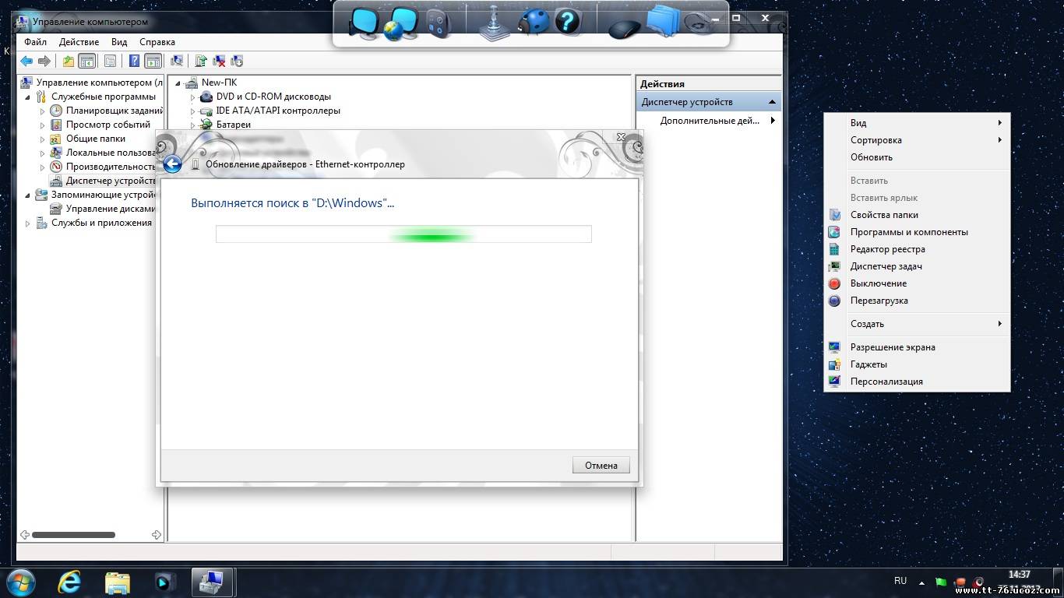Click the Отмена button in the driver dialog
Screen dimensions: 1064x598
coord(601,466)
